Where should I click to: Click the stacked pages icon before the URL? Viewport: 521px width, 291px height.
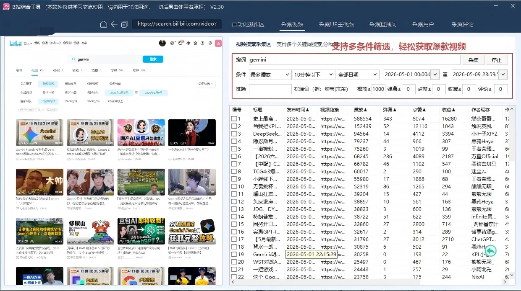coord(125,24)
